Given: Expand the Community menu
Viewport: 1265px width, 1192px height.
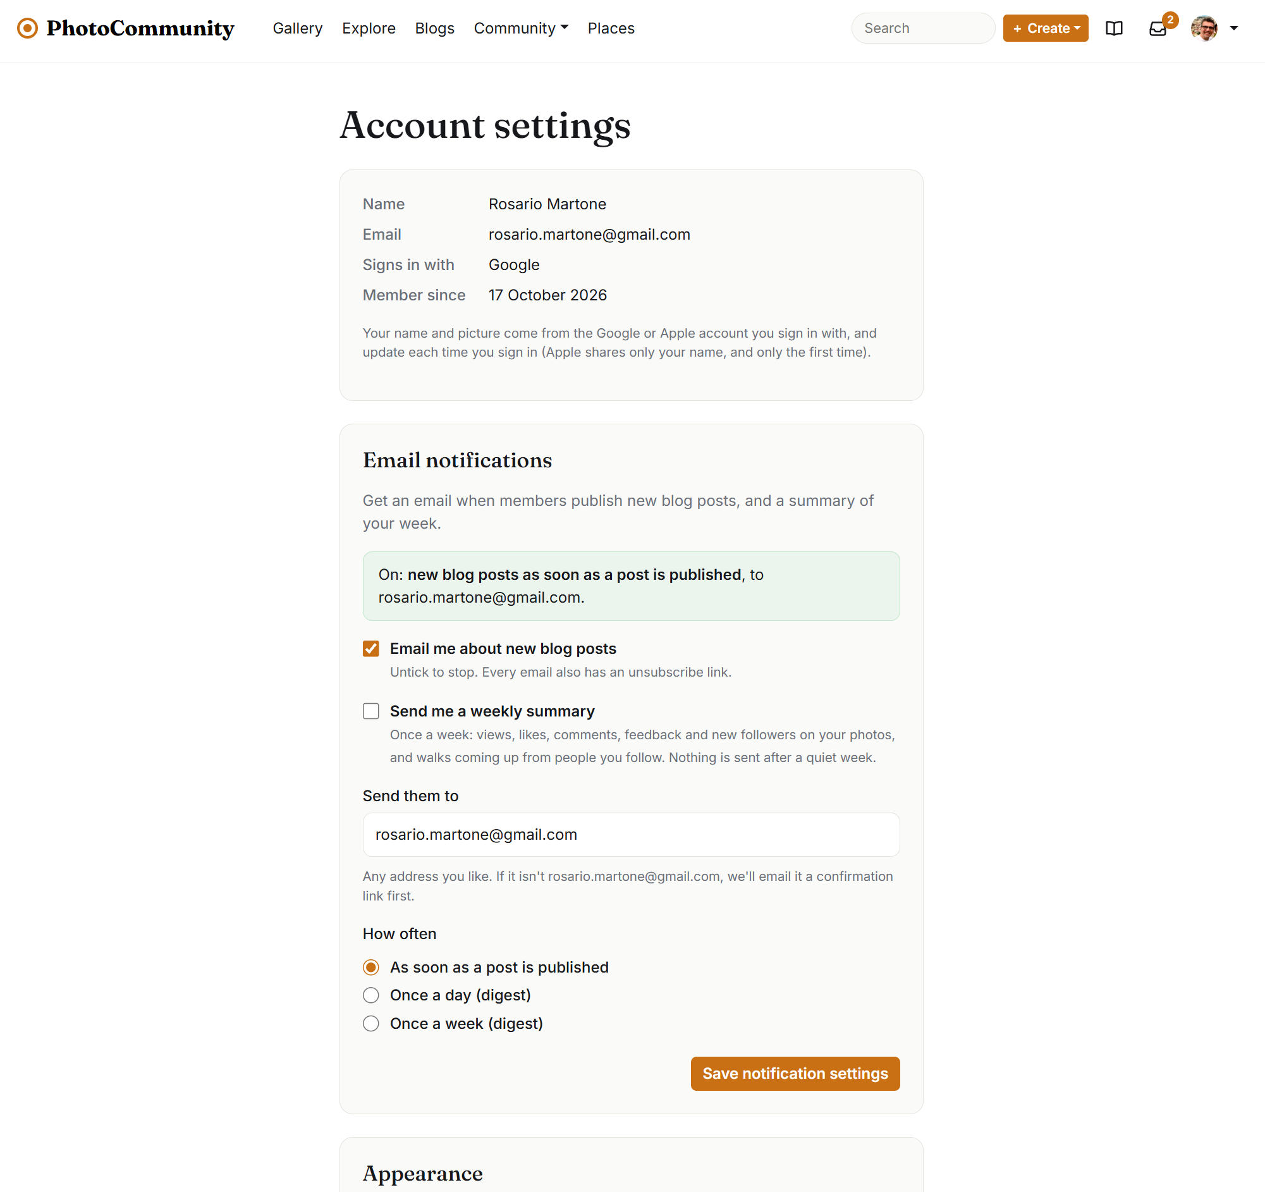Looking at the screenshot, I should pos(520,28).
